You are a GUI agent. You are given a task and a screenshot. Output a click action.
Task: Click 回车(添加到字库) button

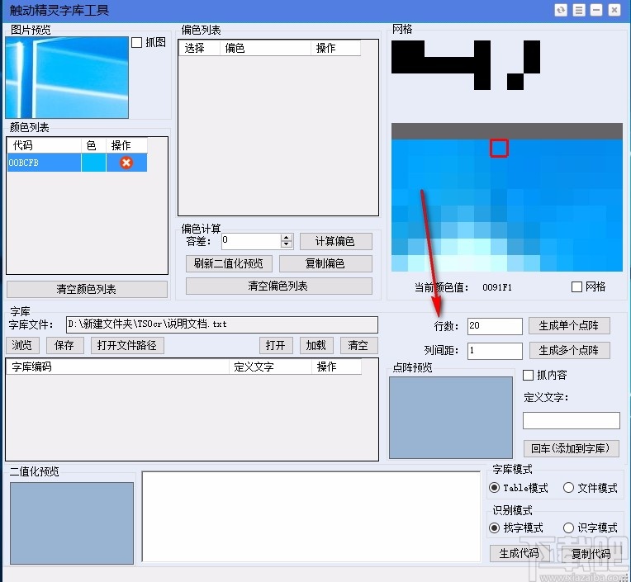[x=571, y=448]
